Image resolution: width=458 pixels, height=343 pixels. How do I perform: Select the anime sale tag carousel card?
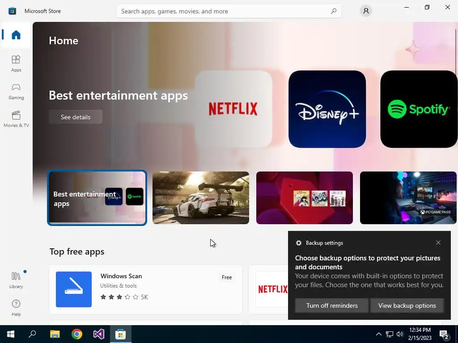pos(304,198)
